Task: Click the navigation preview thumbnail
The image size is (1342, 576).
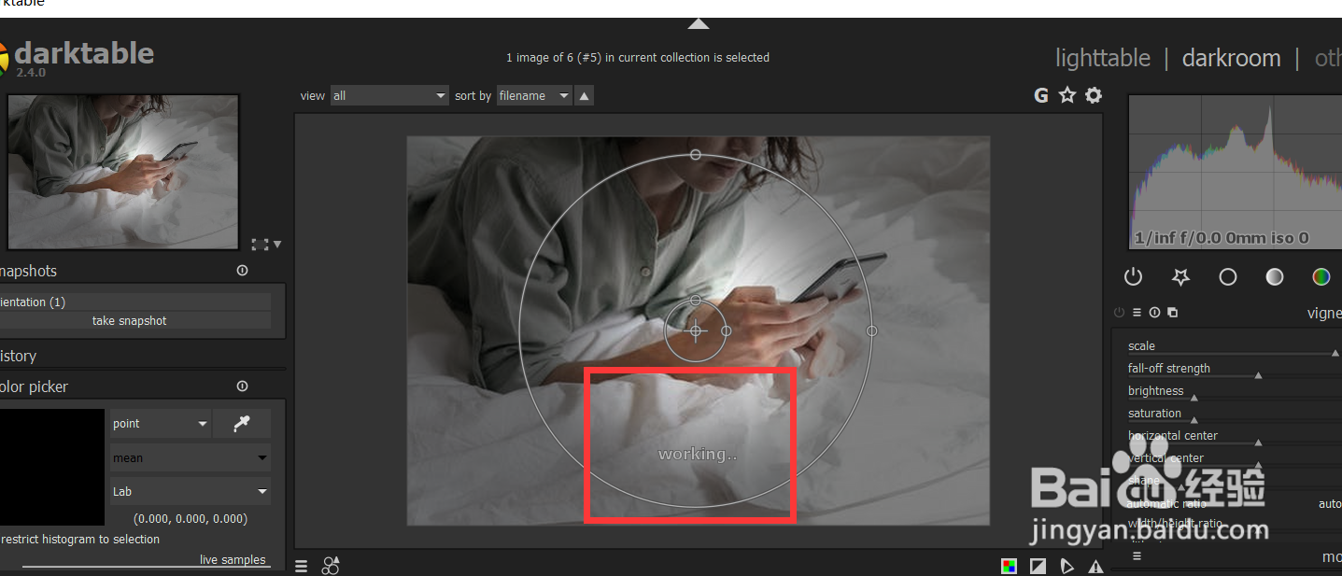Action: pyautogui.click(x=123, y=172)
